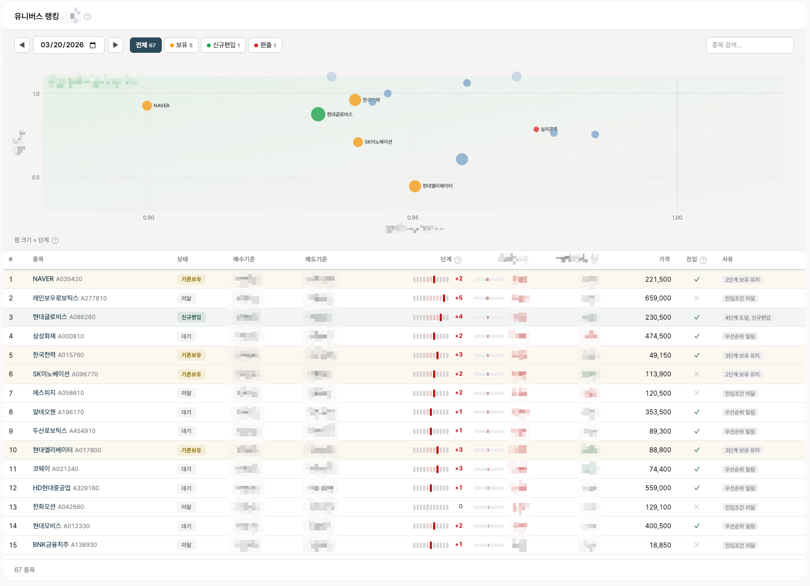Select the SK이노베이션 bubble in the chart
The image size is (810, 586).
(x=358, y=142)
